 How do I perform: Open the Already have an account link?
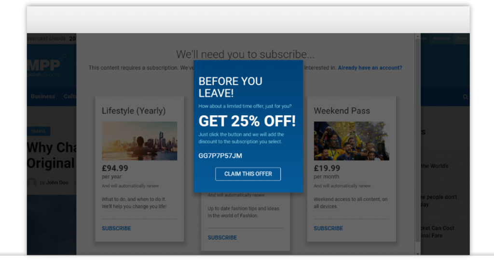click(x=370, y=67)
